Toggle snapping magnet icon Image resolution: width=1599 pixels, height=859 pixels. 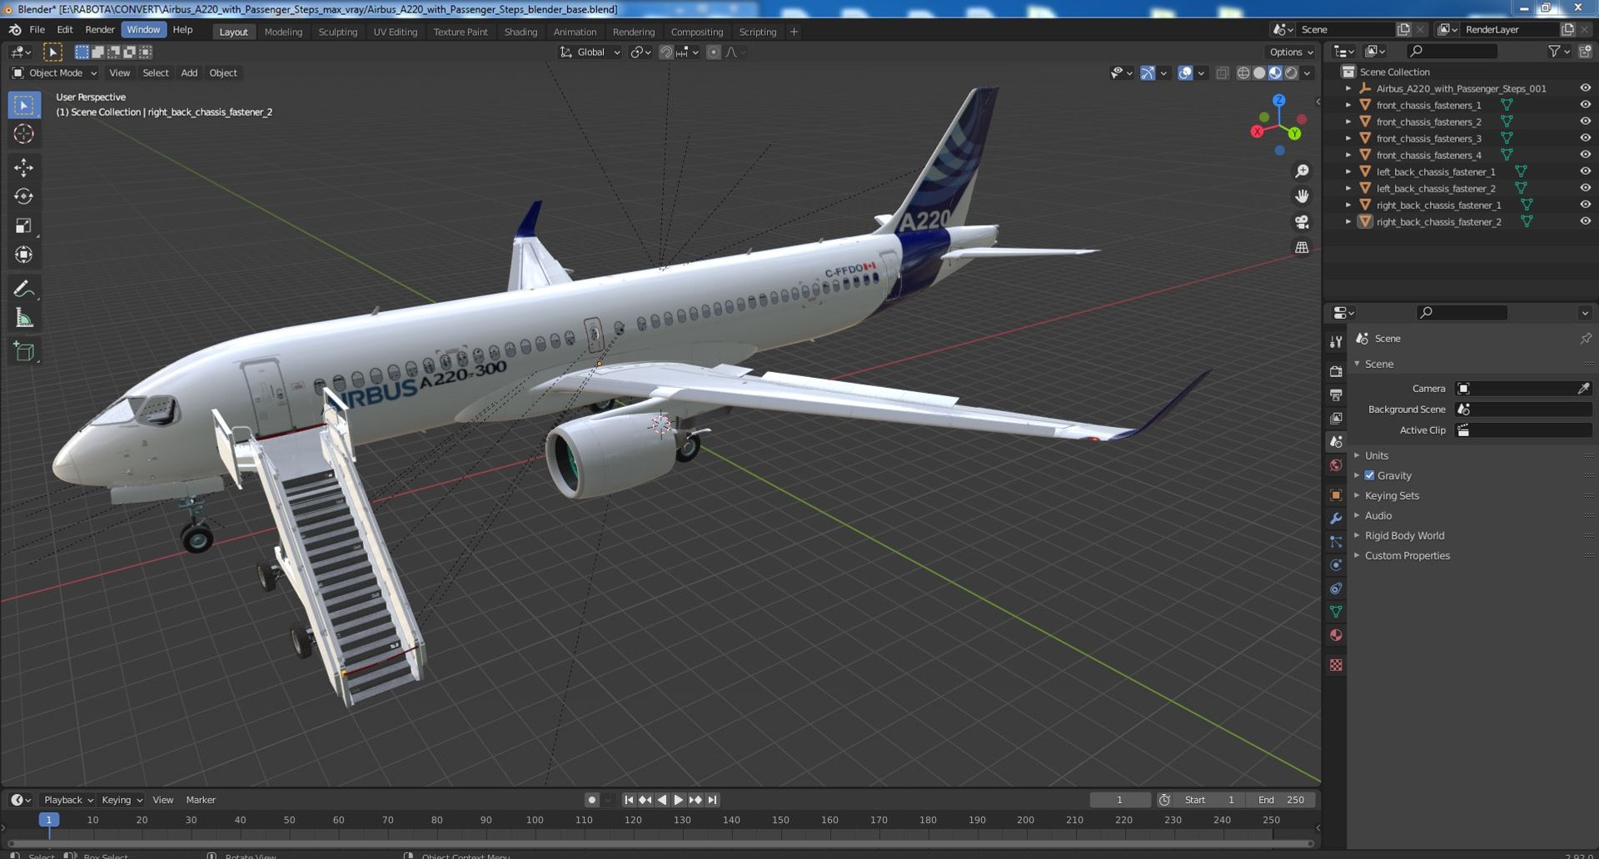665,52
